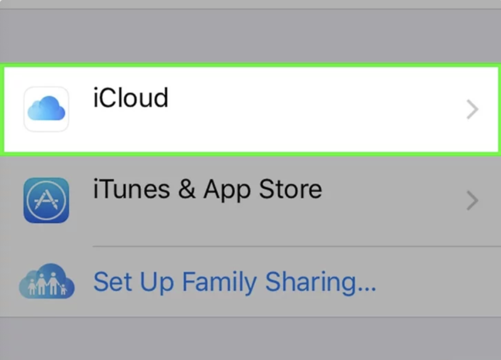
Task: Tap the gray section gap above iCloud
Action: (250, 34)
